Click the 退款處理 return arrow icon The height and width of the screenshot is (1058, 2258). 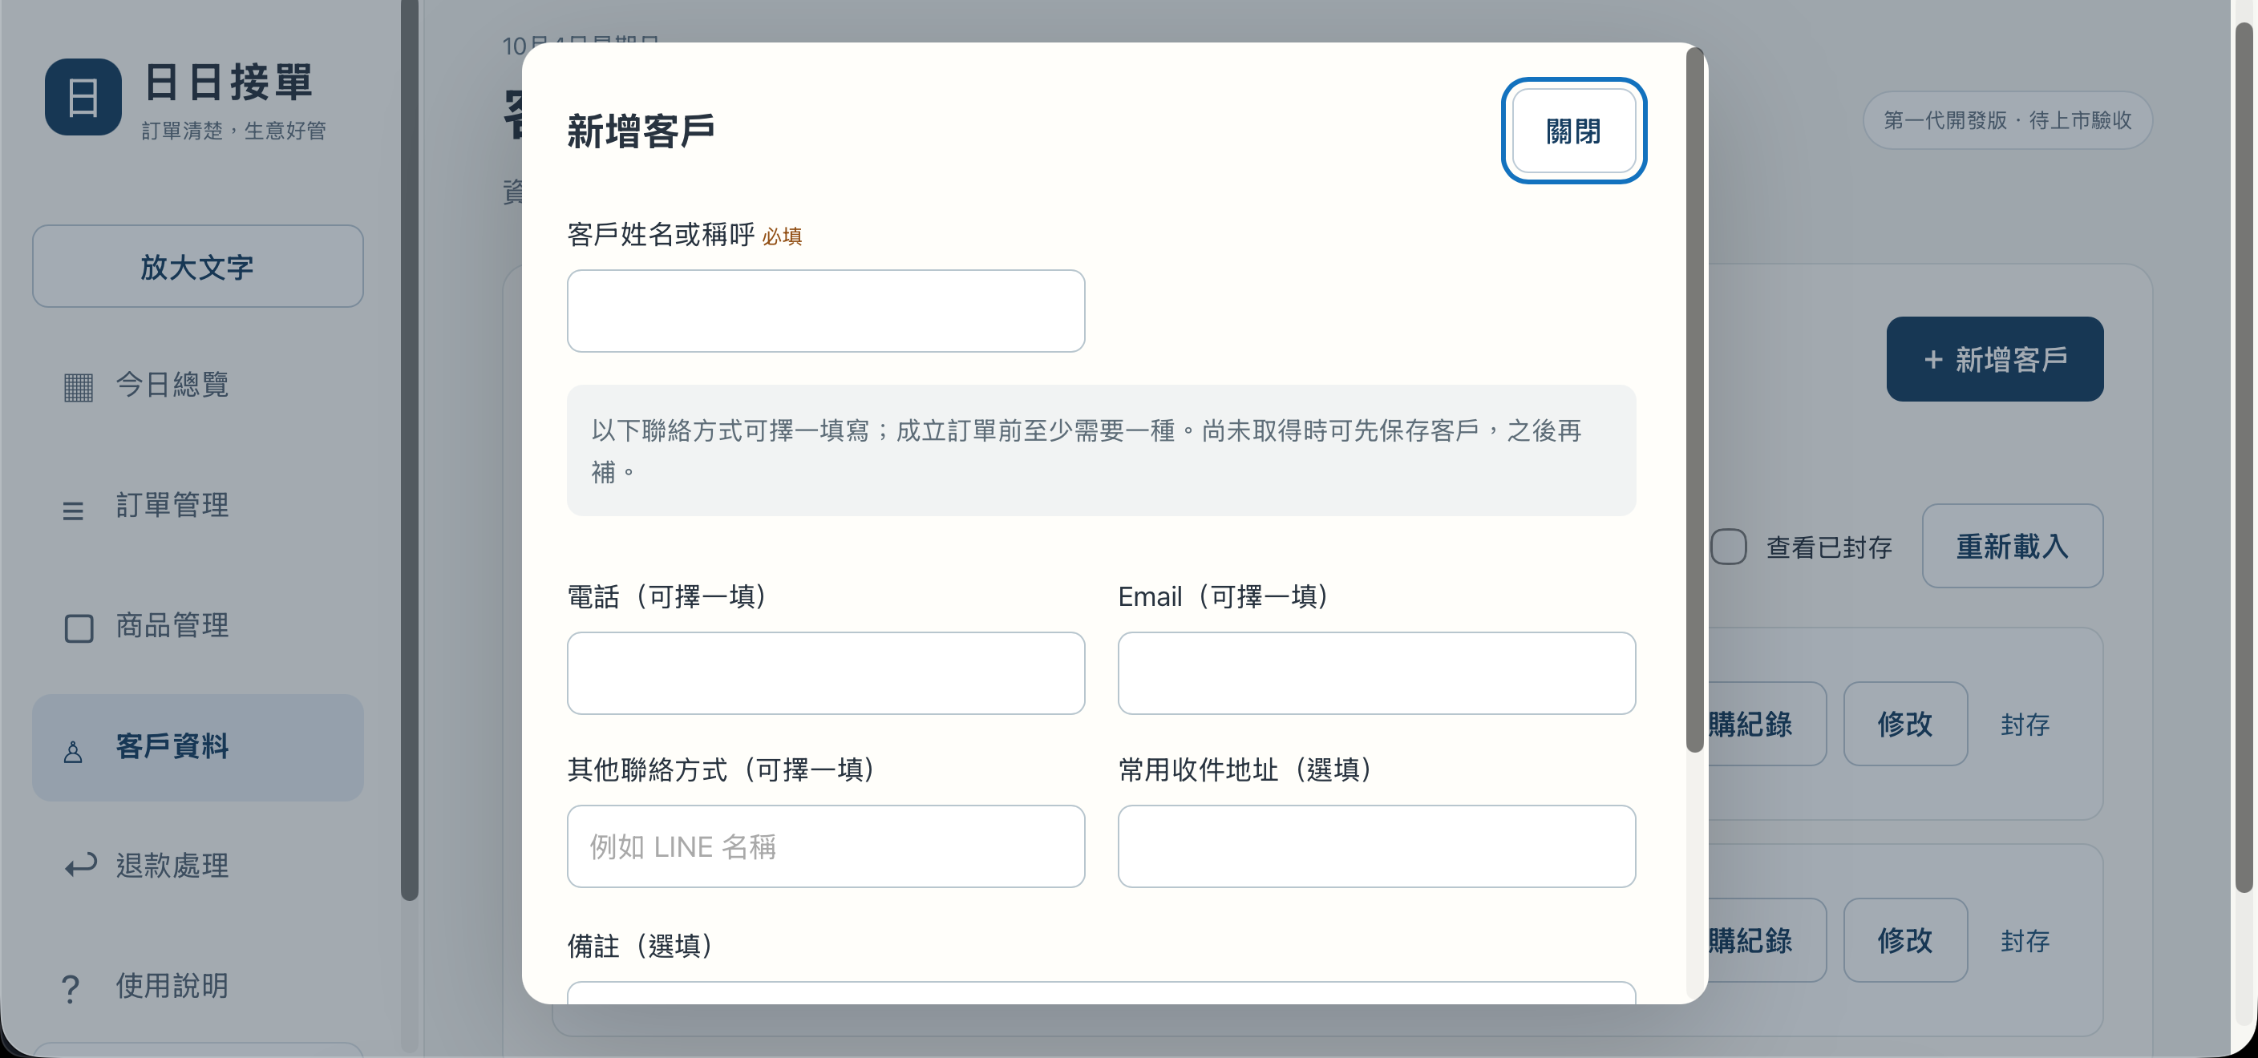click(81, 866)
